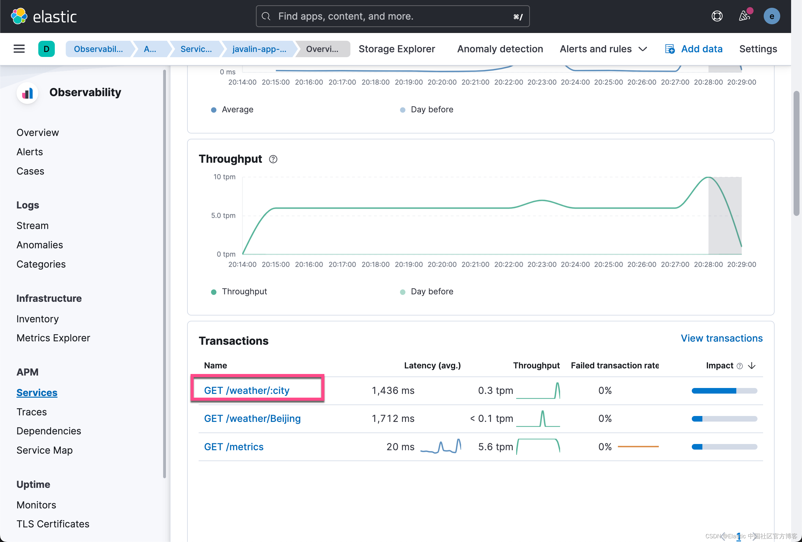Open the javalin-app breadcrumb
802x542 pixels.
coord(259,49)
